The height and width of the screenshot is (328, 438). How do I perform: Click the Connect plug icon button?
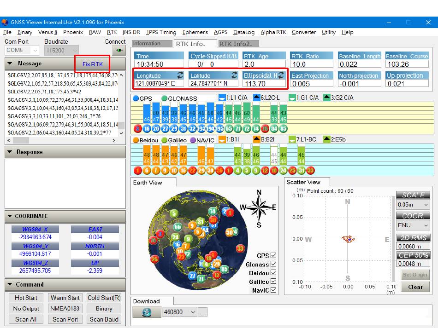(x=119, y=51)
